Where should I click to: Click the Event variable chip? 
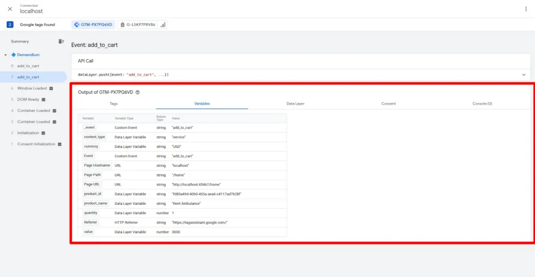[88, 156]
